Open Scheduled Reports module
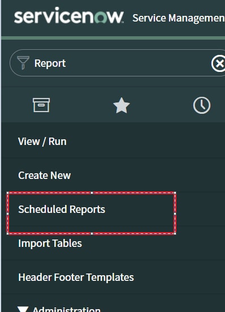Viewport: 225px width, 312px height. (62, 210)
